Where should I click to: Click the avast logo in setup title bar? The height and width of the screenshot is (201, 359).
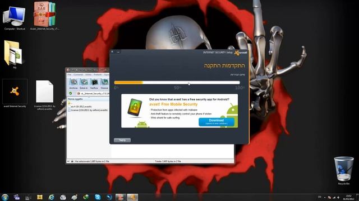[241, 52]
